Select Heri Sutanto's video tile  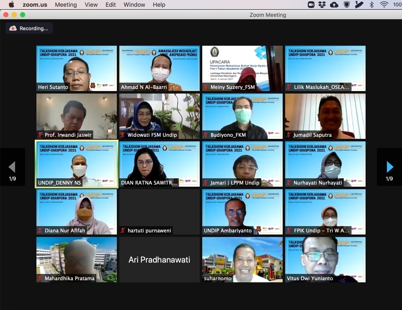pyautogui.click(x=76, y=68)
